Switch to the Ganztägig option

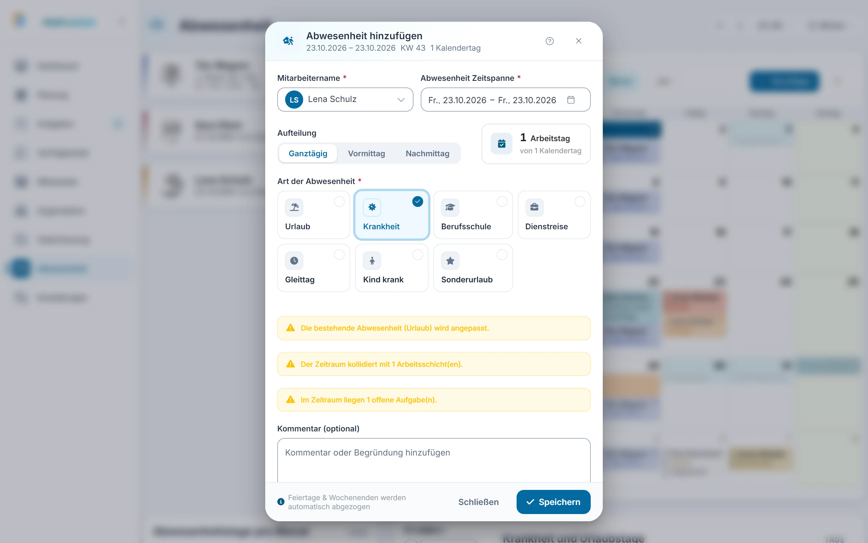(x=308, y=153)
